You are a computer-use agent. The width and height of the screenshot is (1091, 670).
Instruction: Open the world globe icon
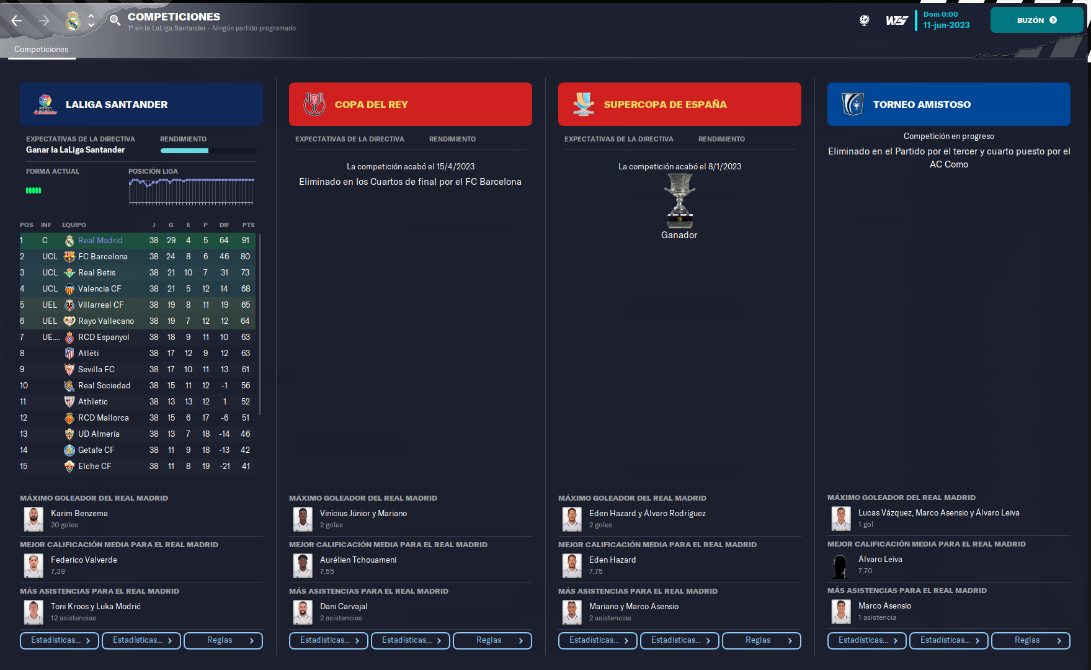[864, 20]
